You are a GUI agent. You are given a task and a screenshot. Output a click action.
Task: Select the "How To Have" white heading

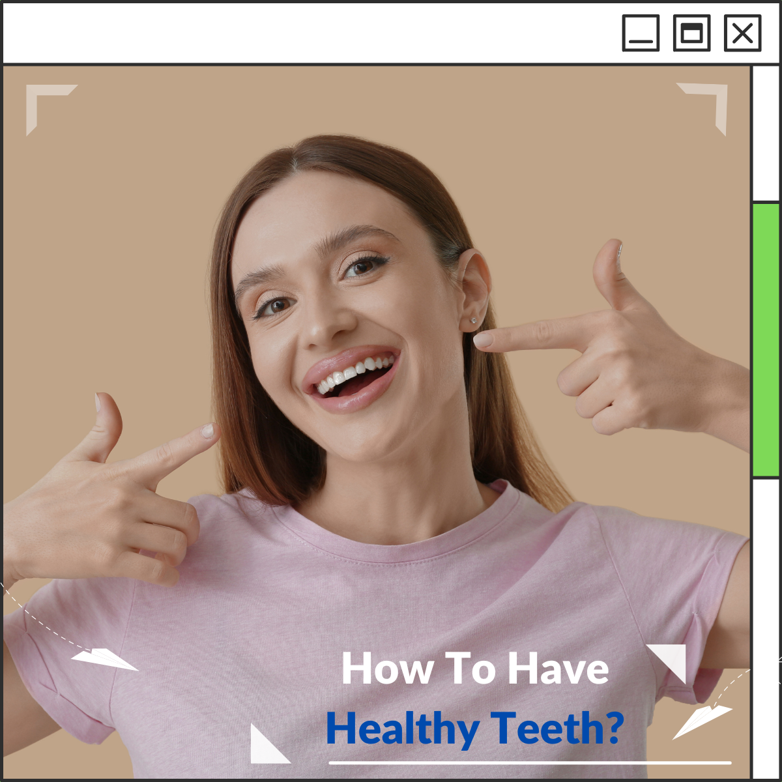[475, 669]
